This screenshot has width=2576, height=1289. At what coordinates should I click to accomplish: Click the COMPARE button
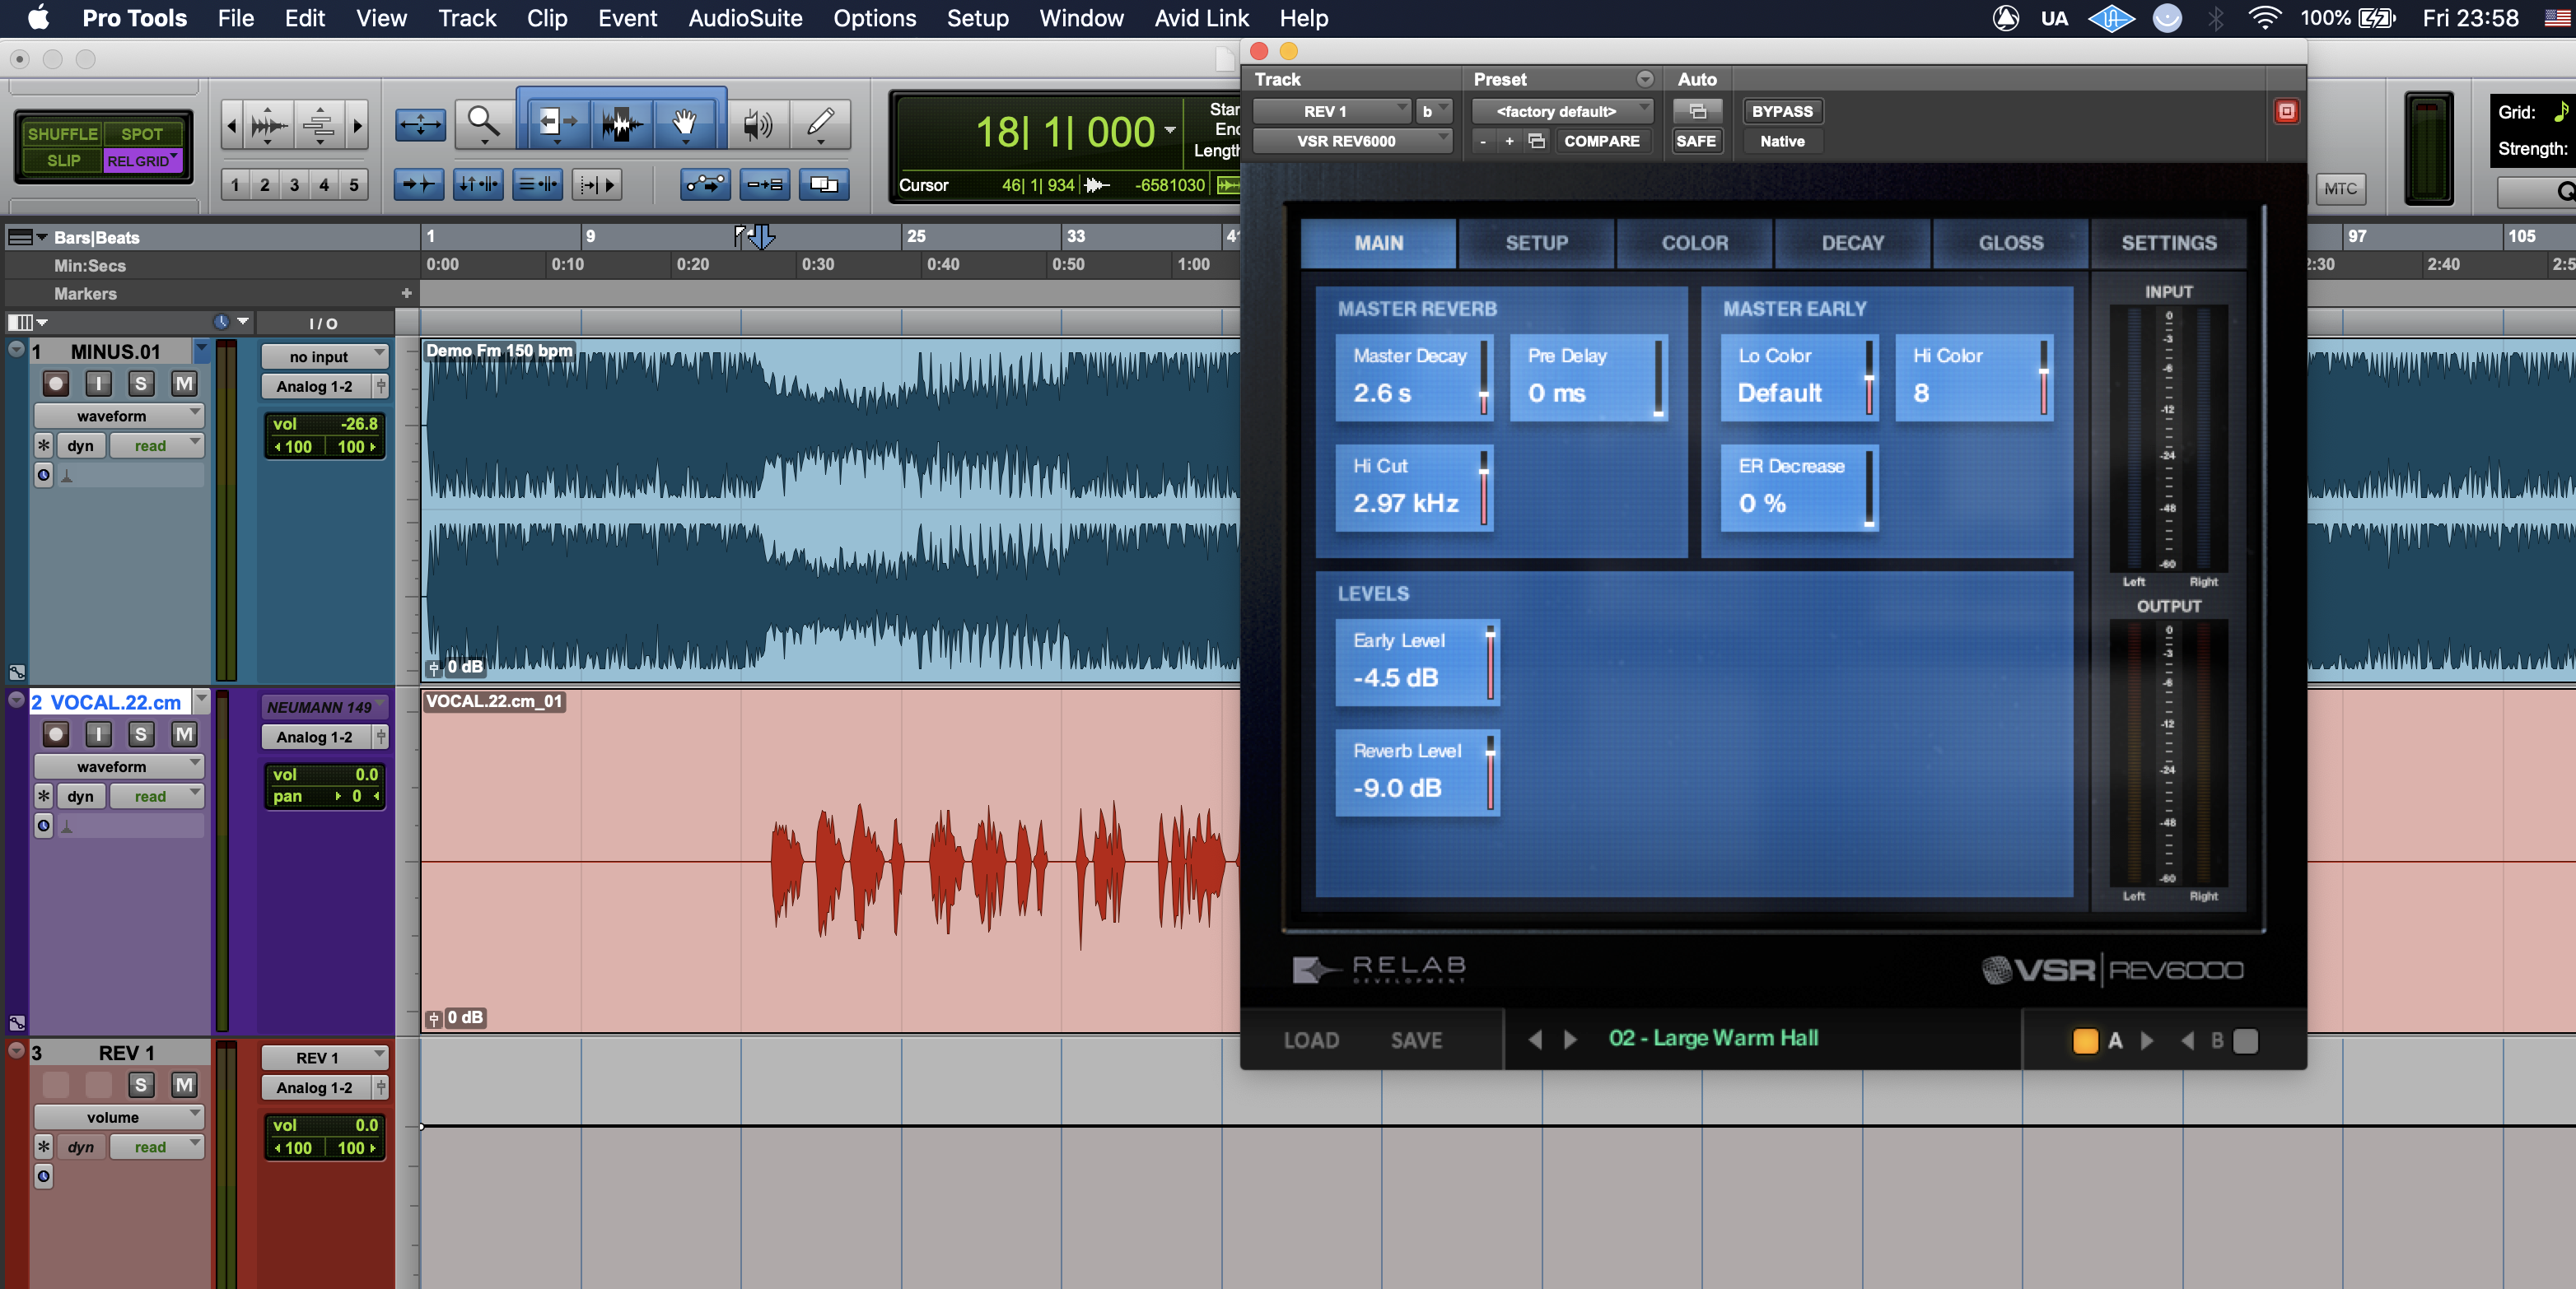1600,141
